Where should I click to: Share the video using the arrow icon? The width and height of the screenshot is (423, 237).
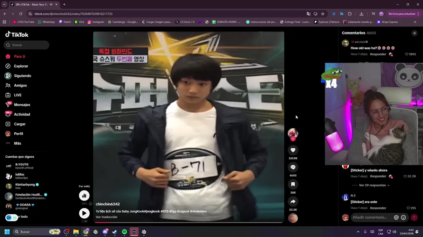pos(293,201)
